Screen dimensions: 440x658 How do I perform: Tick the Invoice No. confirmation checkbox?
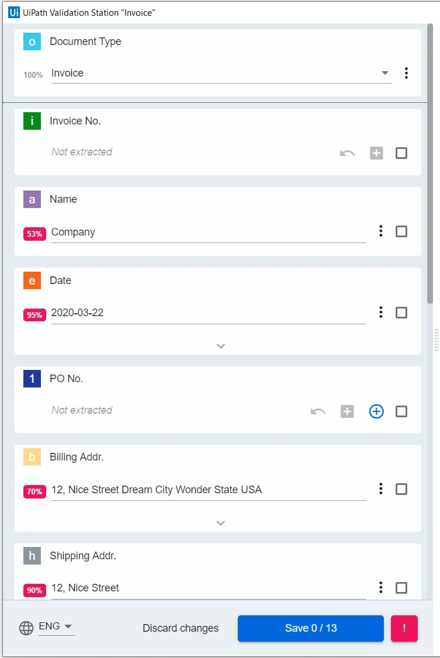coord(401,153)
